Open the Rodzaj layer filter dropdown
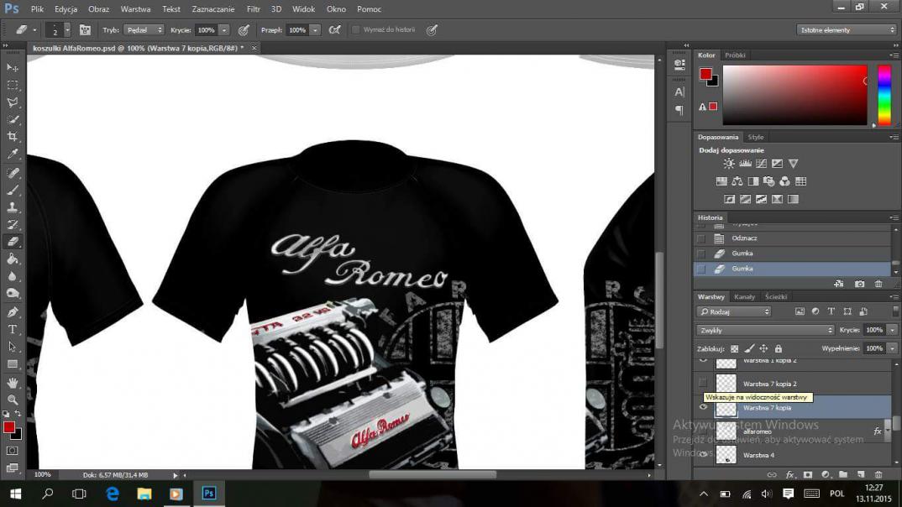 pyautogui.click(x=734, y=311)
